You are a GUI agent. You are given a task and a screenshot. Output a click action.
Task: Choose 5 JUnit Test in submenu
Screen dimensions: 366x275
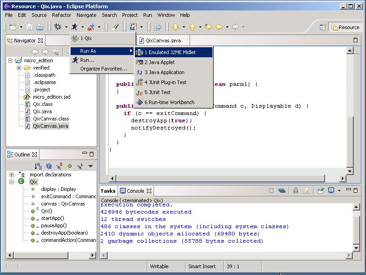pos(174,92)
